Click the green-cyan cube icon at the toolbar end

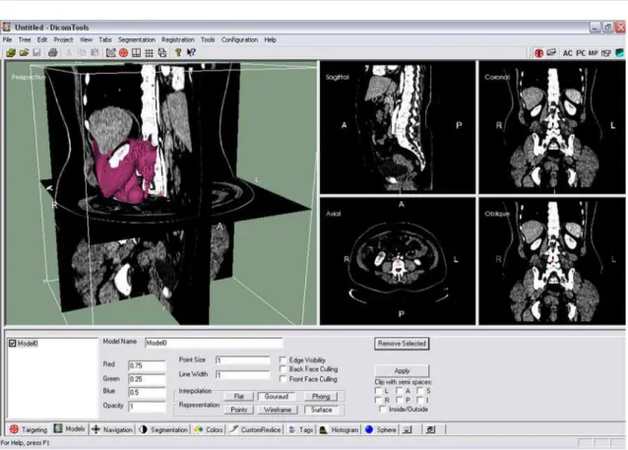click(619, 53)
